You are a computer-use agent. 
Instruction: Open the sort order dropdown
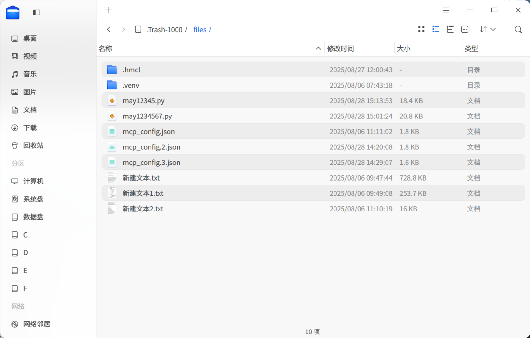[x=488, y=29]
